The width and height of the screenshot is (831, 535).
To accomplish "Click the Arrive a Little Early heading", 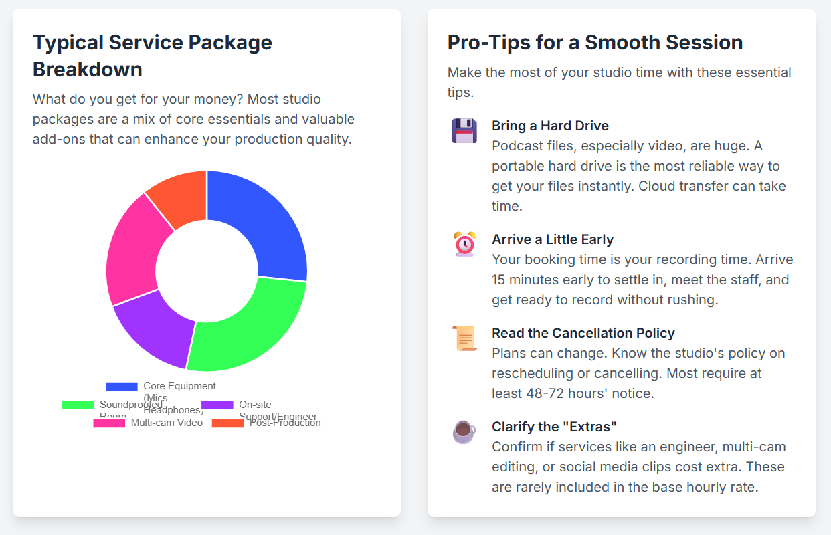I will click(553, 239).
